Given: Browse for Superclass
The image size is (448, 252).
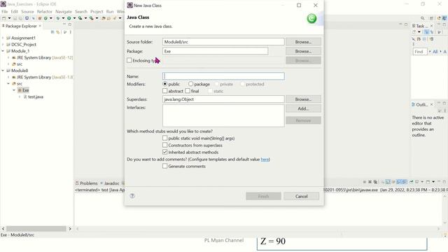Looking at the screenshot, I should point(303,99).
